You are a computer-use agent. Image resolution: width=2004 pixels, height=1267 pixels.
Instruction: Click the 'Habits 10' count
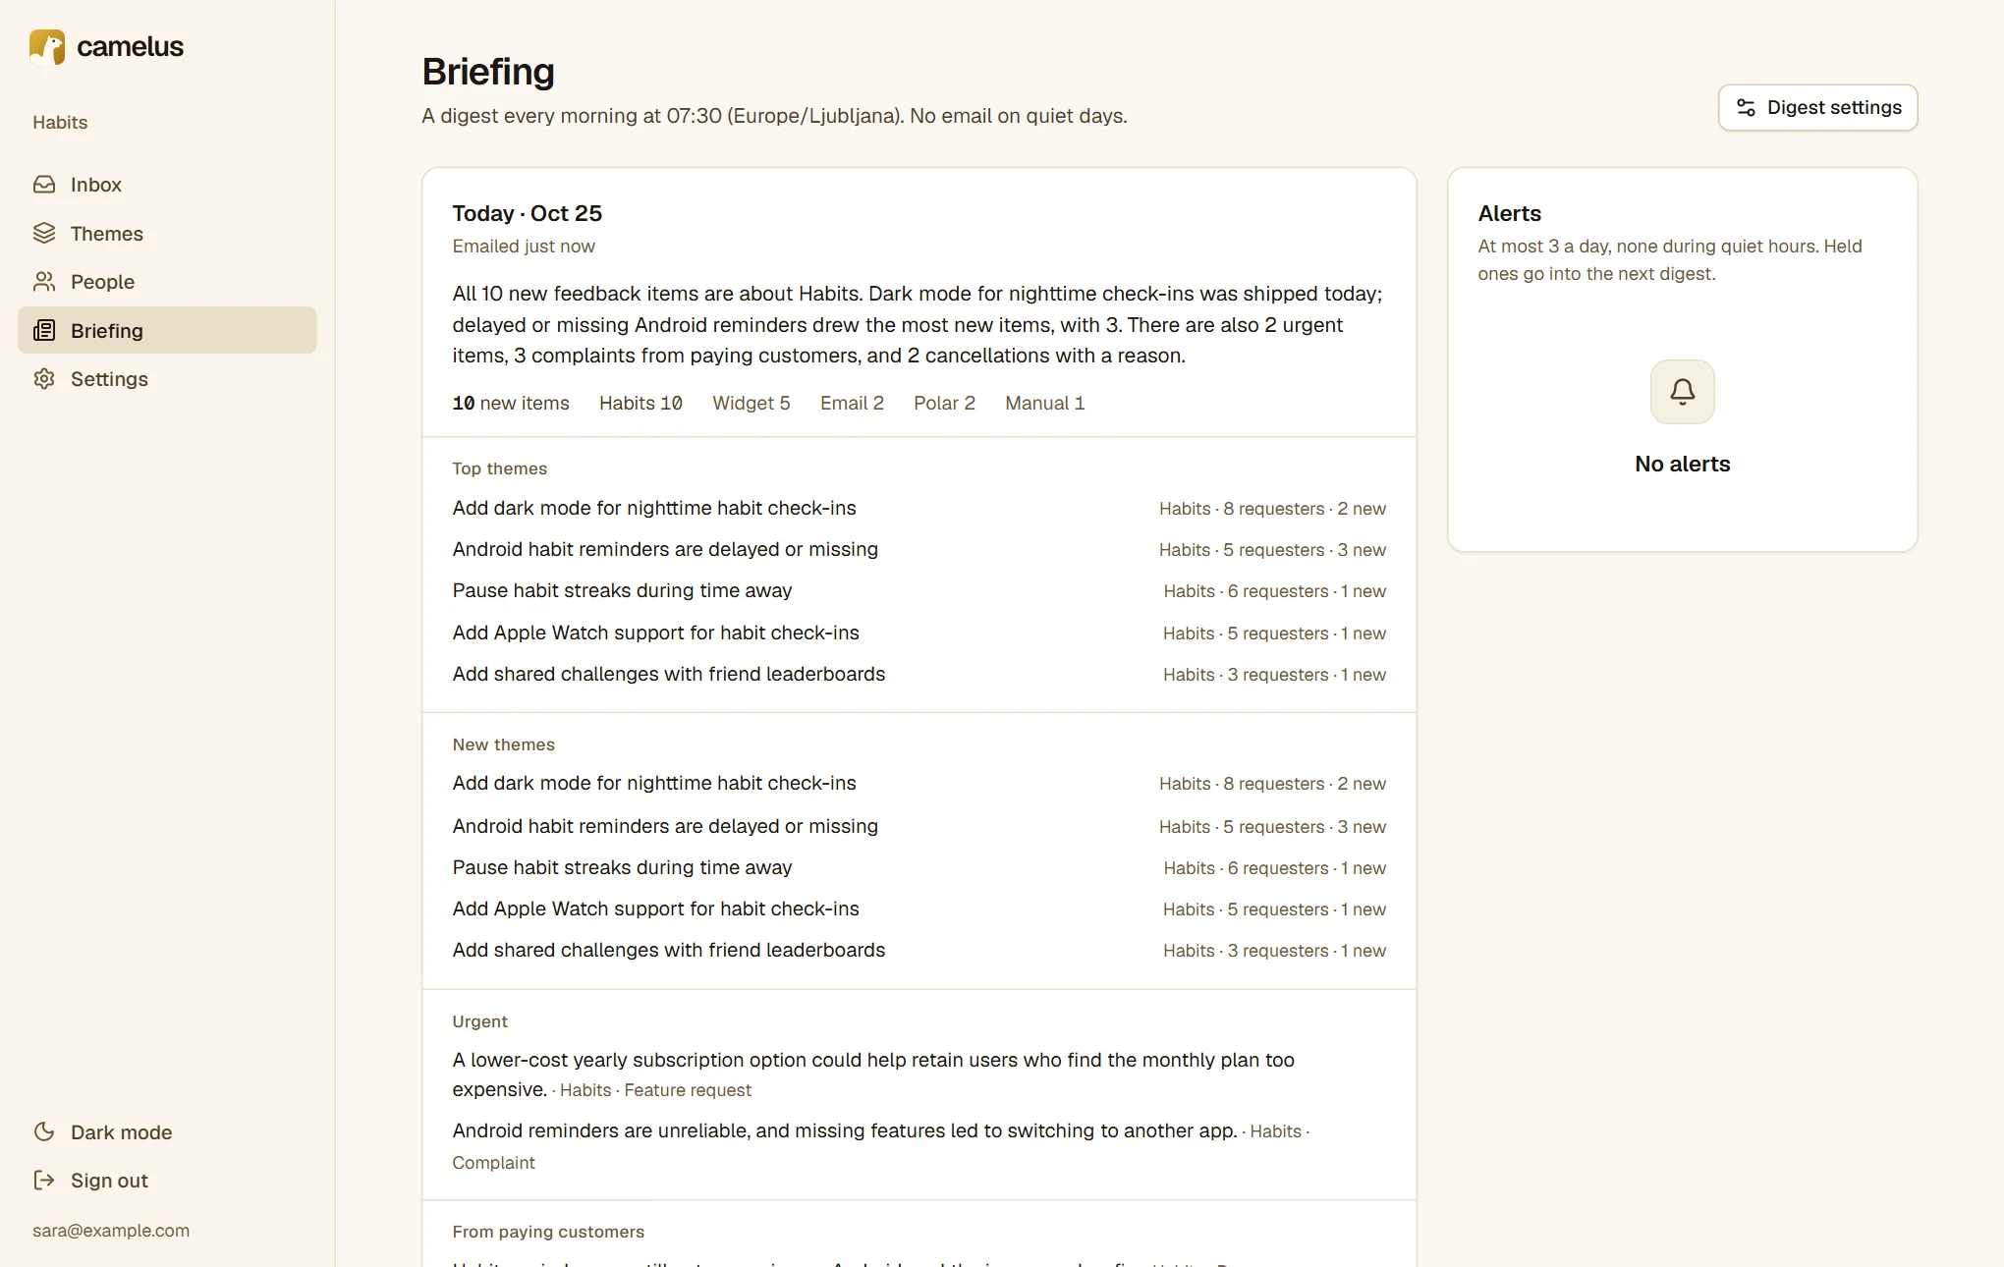(x=640, y=404)
